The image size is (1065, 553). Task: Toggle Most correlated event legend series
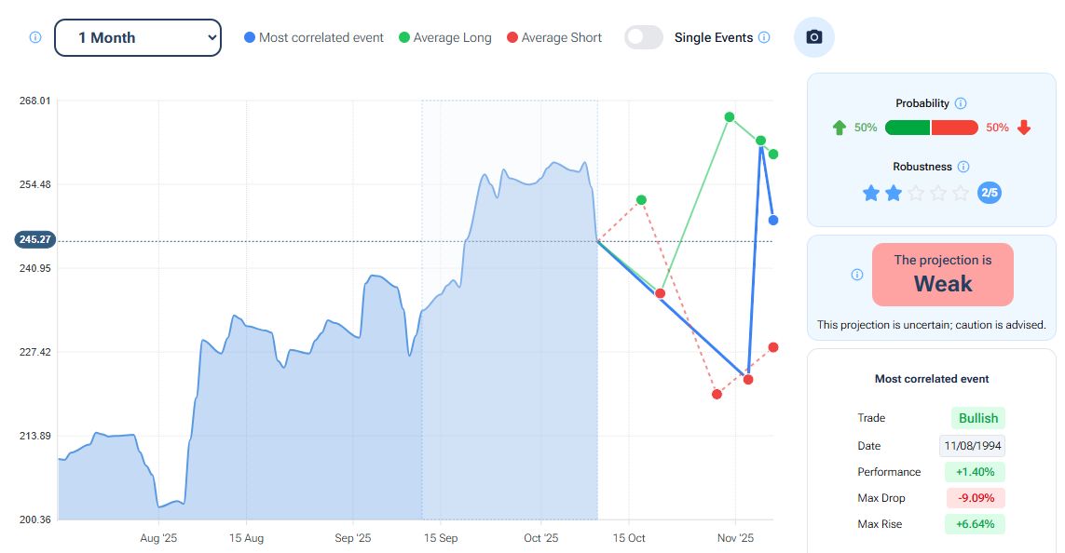(314, 38)
